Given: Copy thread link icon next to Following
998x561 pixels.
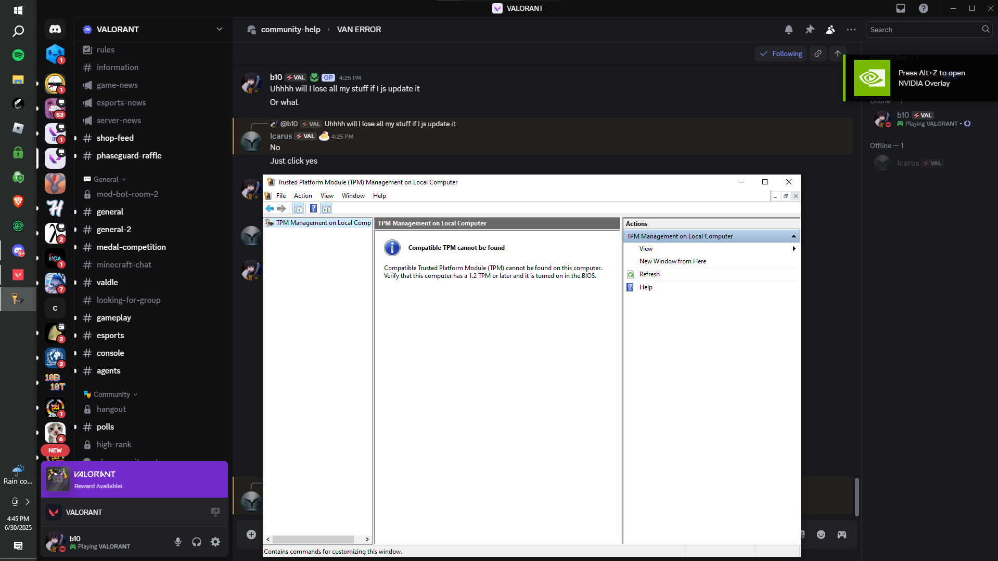Looking at the screenshot, I should (x=818, y=54).
